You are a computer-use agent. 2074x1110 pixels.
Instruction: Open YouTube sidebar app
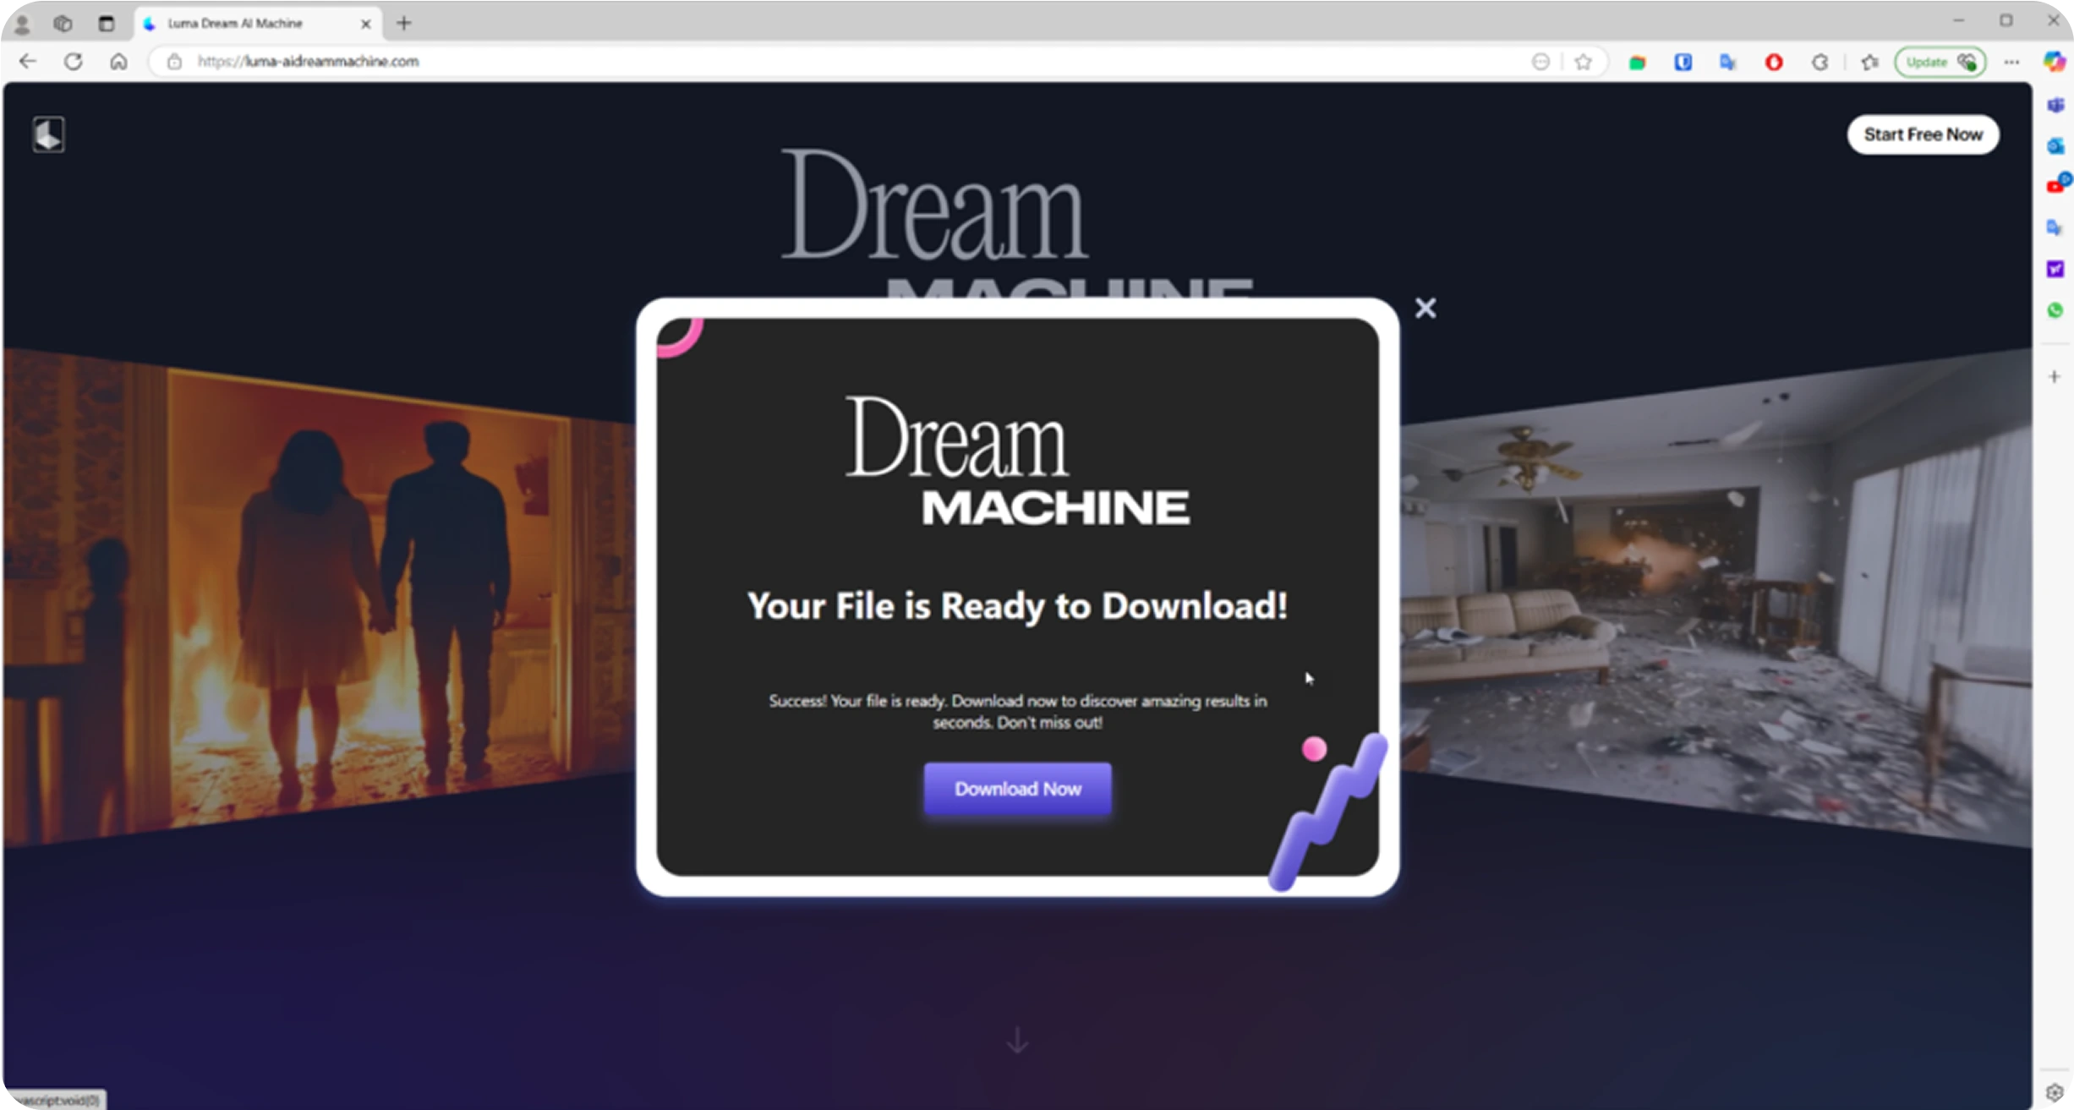point(2055,186)
